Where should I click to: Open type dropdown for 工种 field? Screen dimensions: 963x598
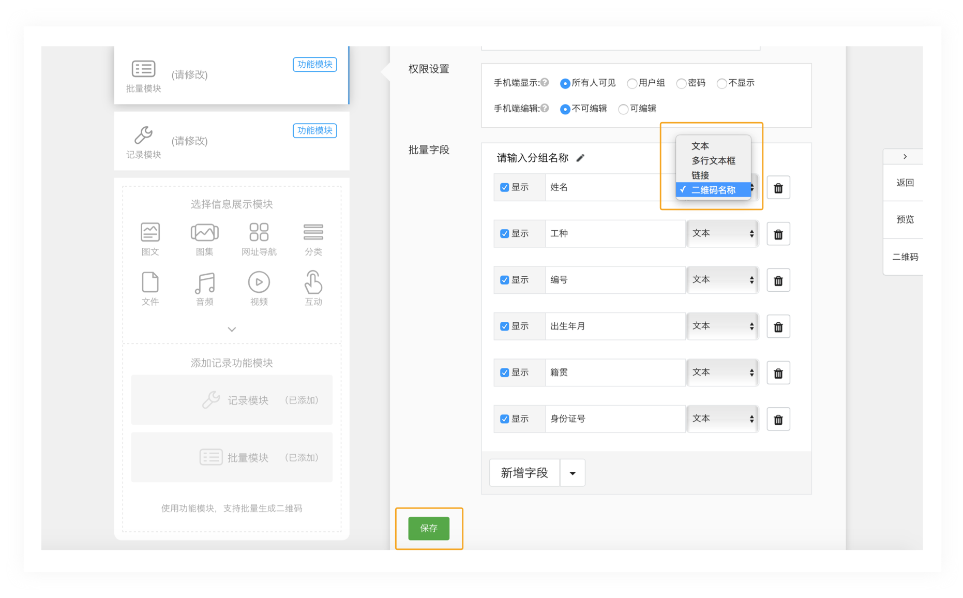[x=723, y=234]
